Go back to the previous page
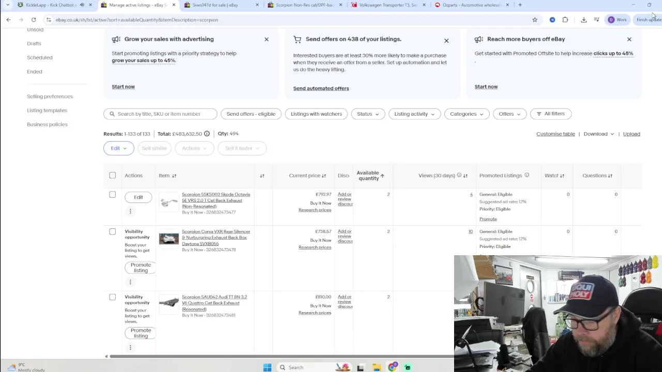Image resolution: width=662 pixels, height=372 pixels. click(x=8, y=20)
